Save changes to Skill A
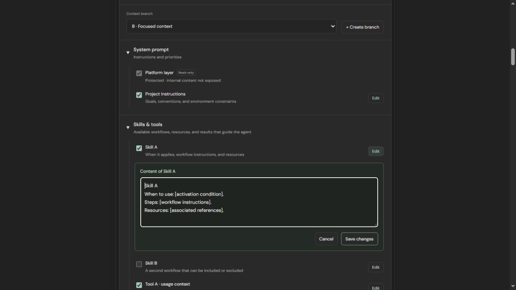 click(x=359, y=239)
